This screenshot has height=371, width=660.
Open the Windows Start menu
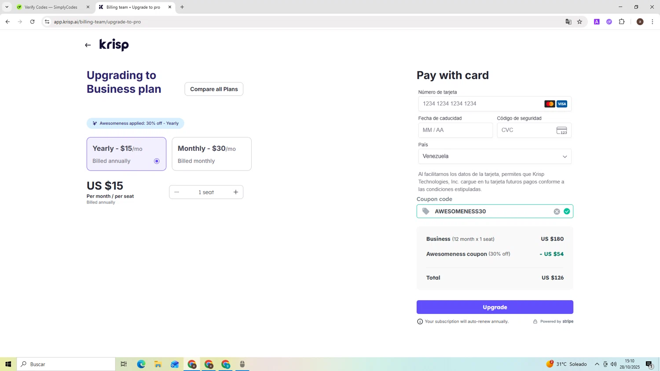(8, 364)
